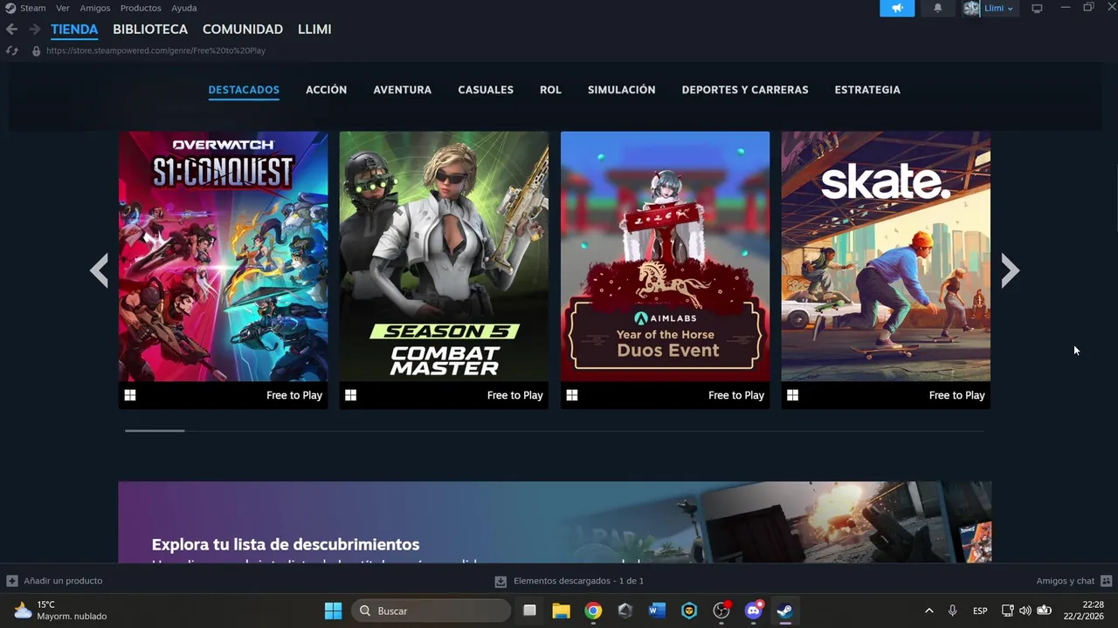Click the Steam icon in the taskbar

click(x=785, y=611)
